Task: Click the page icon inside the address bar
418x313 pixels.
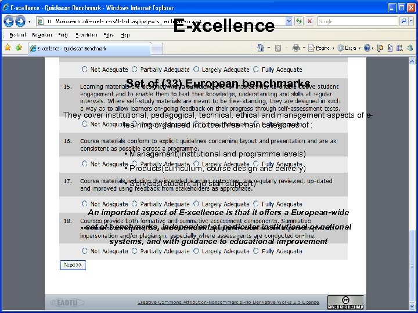Action: [41, 21]
